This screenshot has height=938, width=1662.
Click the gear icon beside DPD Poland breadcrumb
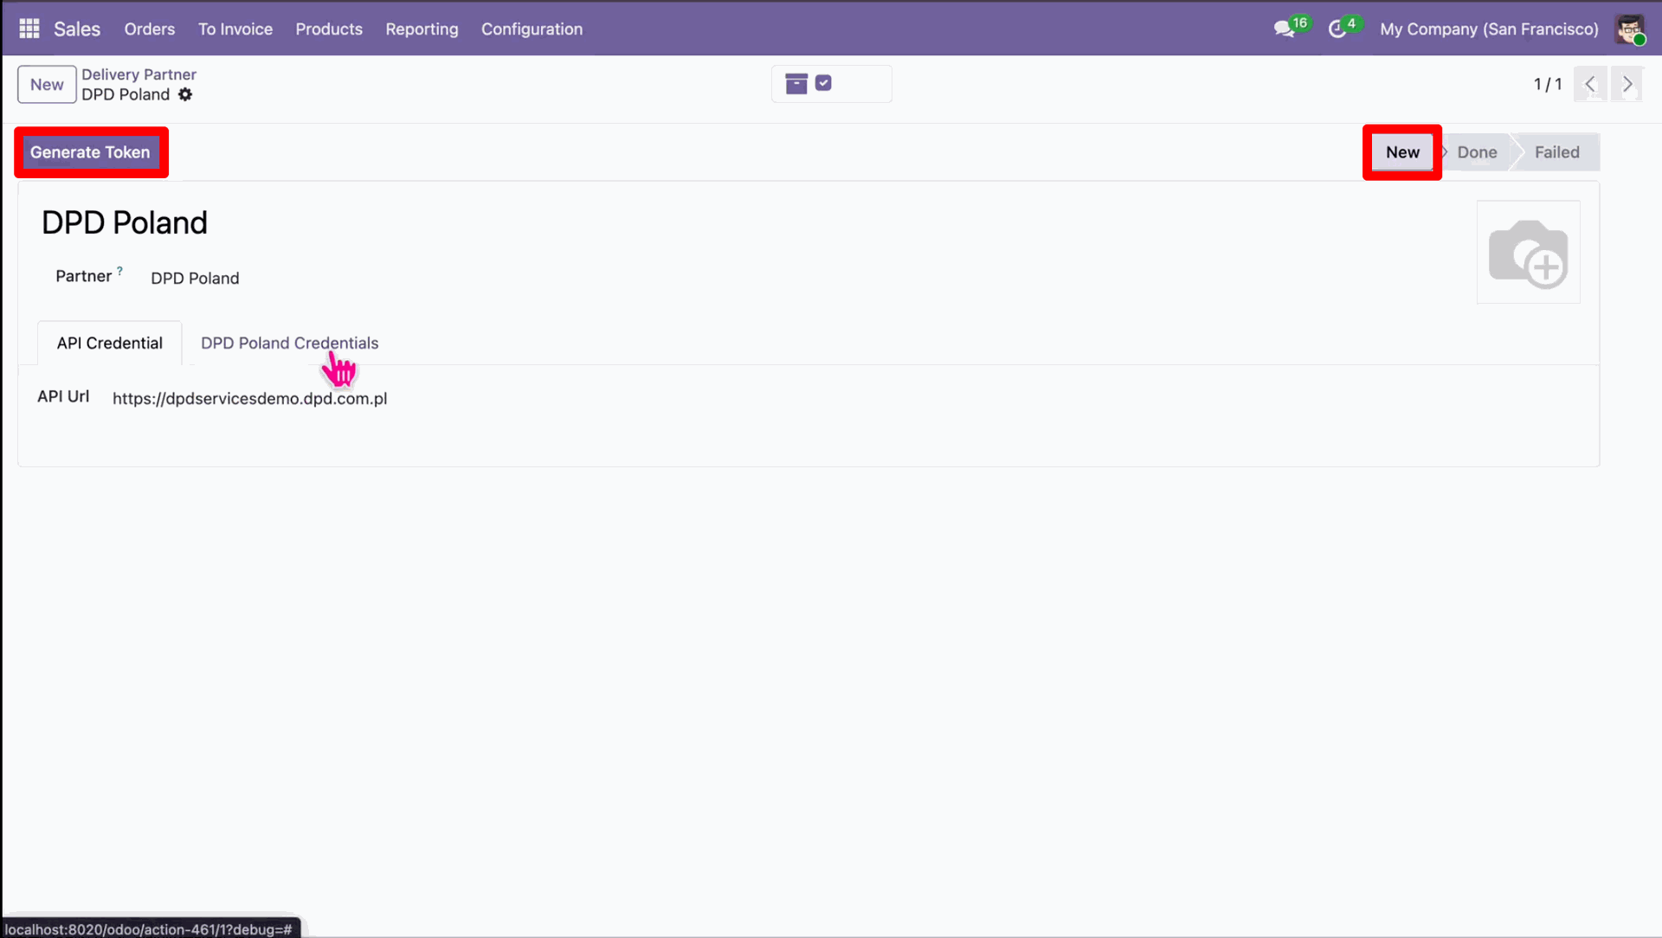click(x=185, y=94)
